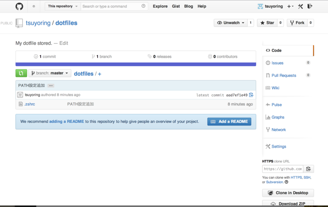
Task: Star the dotfiles repository
Action: click(267, 23)
